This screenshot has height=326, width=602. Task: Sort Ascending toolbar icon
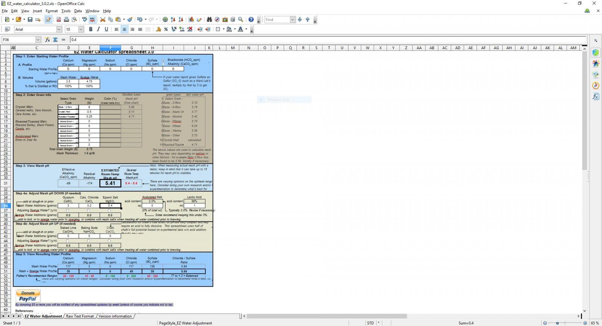click(173, 20)
